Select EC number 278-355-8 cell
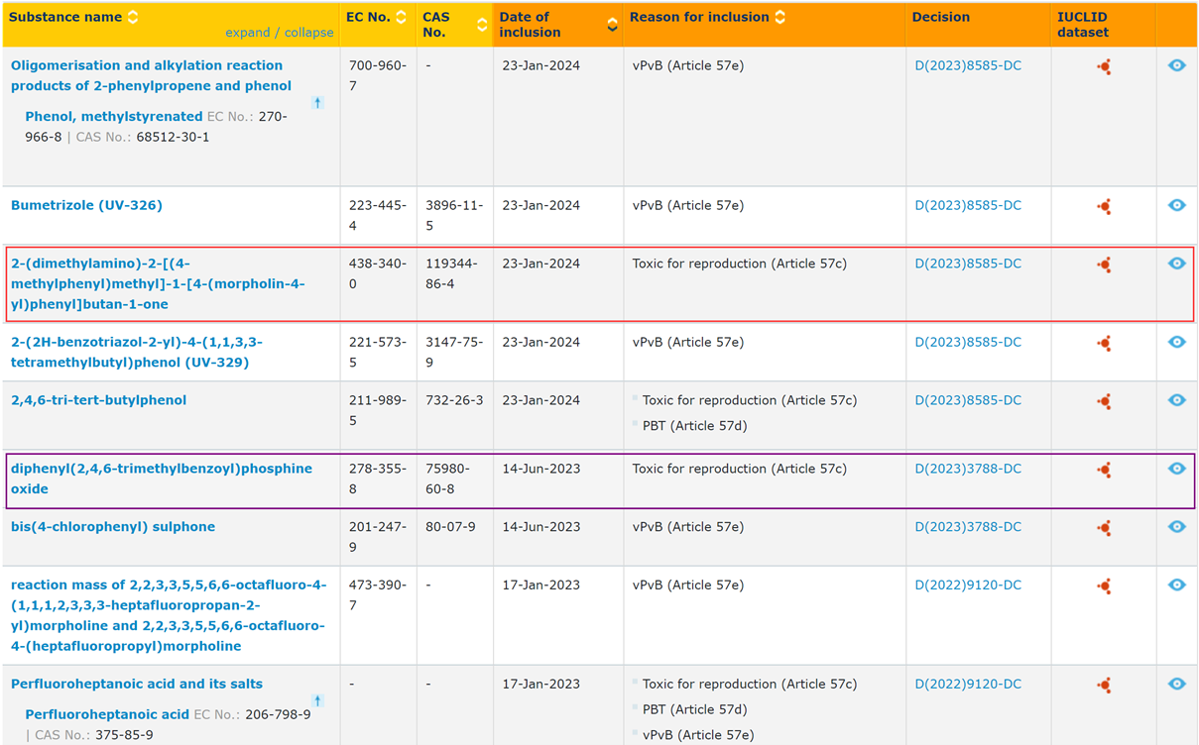This screenshot has width=1199, height=745. pos(377,479)
